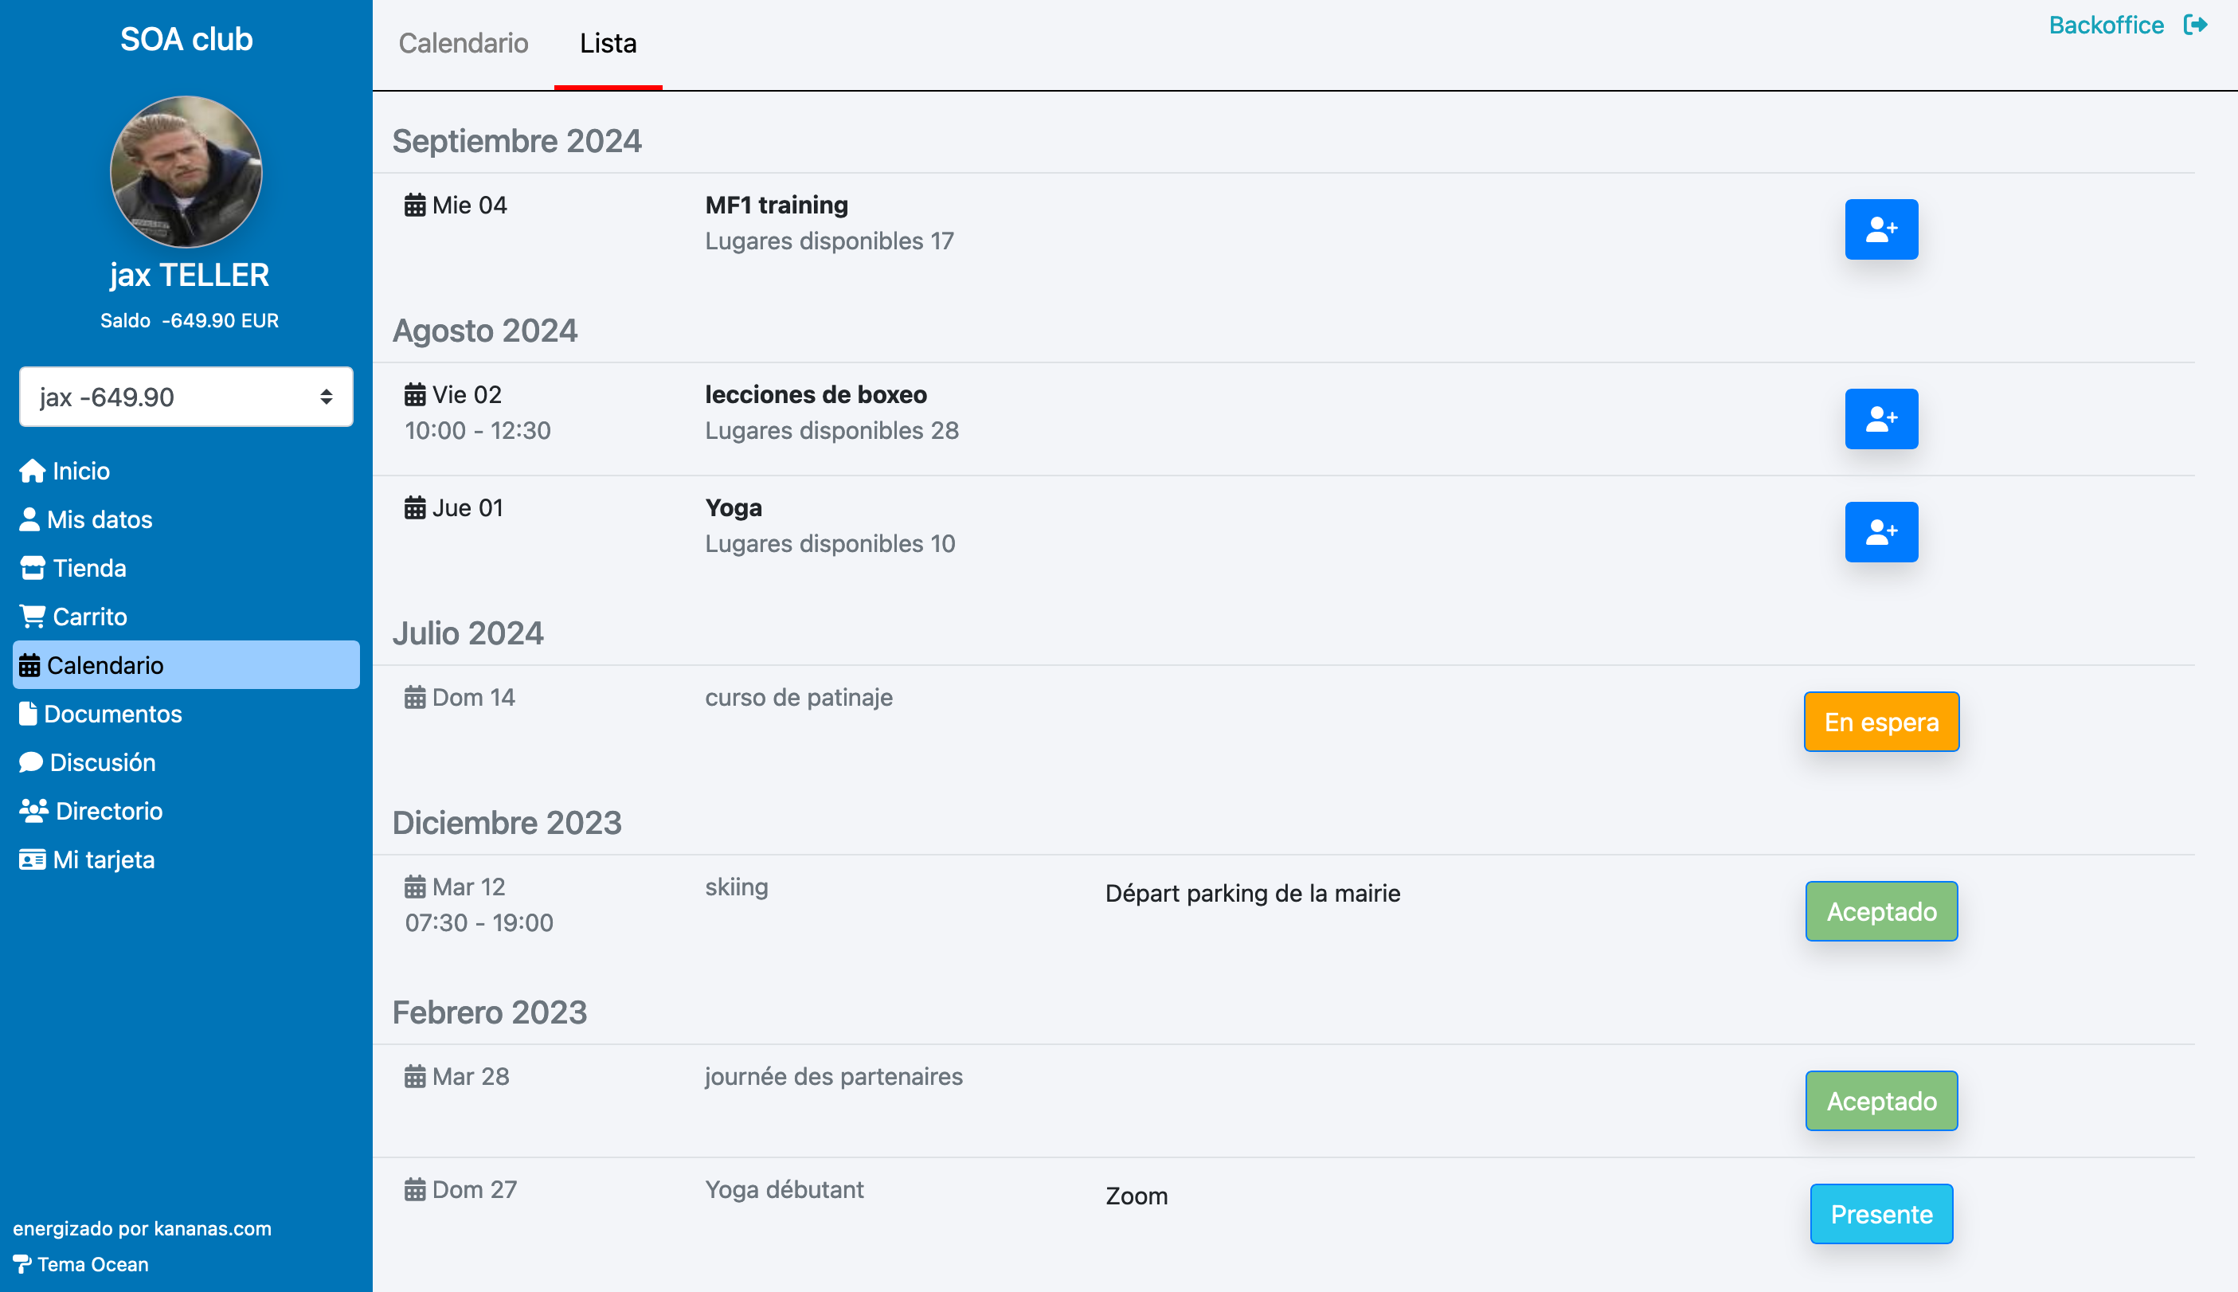This screenshot has width=2238, height=1292.
Task: Sign up for Yoga with add-user button
Action: point(1881,532)
